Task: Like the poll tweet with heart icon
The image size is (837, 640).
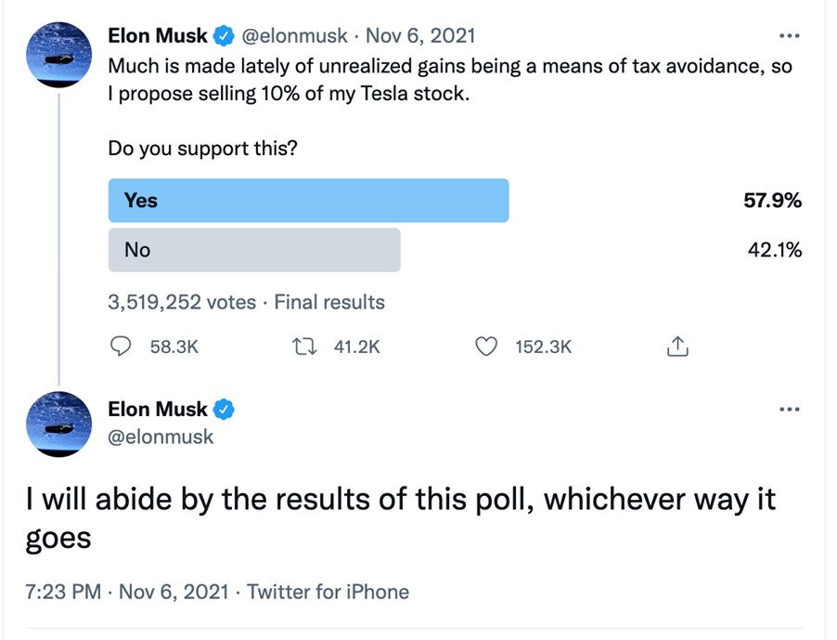Action: 486,346
